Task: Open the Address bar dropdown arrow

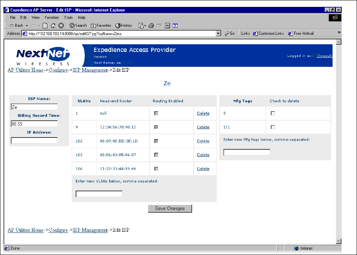Action: coord(218,34)
